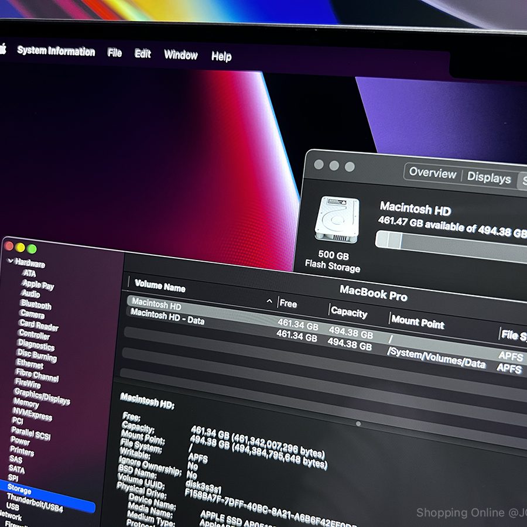Select Fibre Channel in the sidebar

point(37,375)
